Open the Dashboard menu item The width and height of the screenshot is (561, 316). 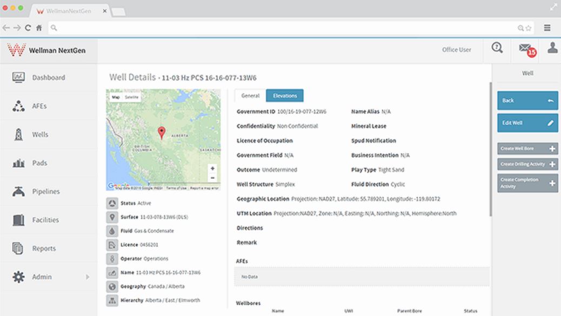point(49,77)
